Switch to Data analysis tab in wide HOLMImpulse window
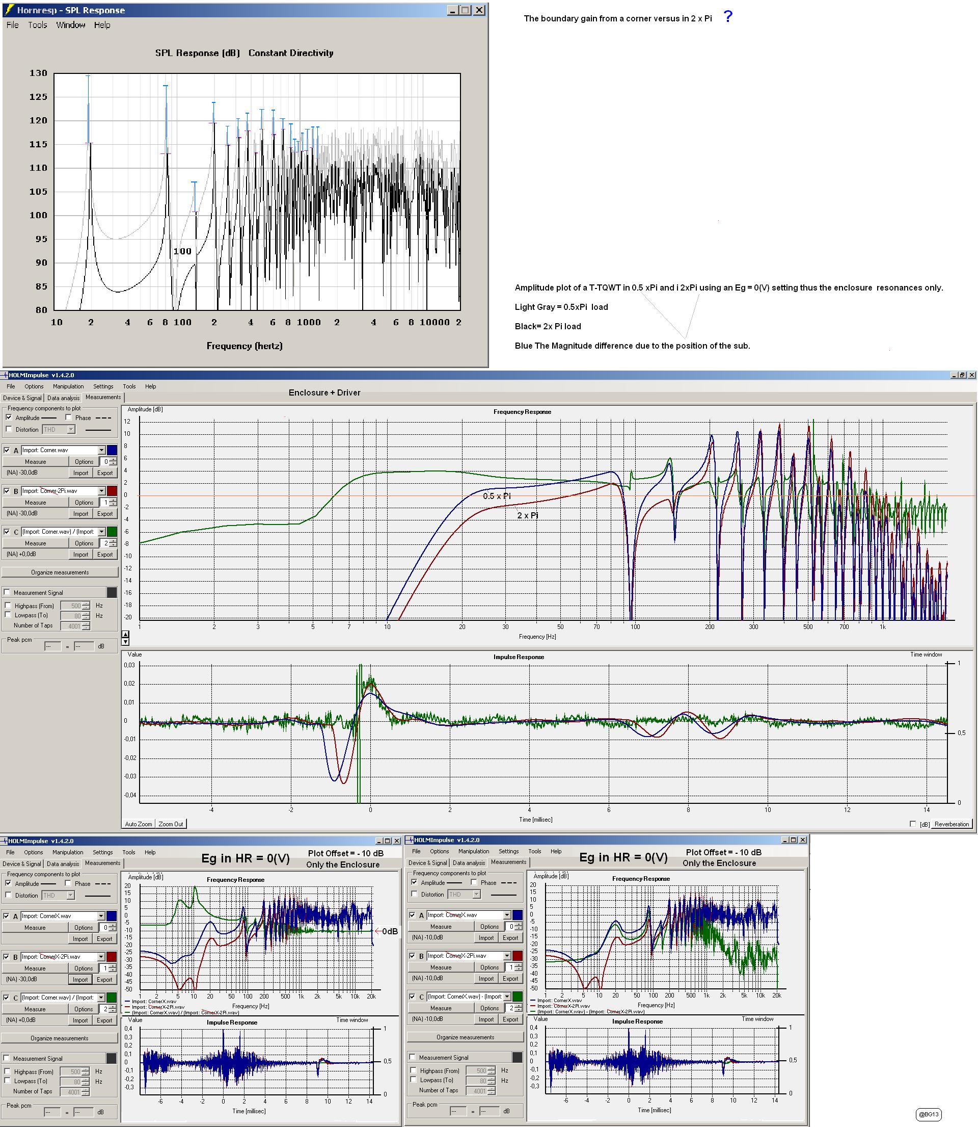The height and width of the screenshot is (1127, 978). [63, 398]
